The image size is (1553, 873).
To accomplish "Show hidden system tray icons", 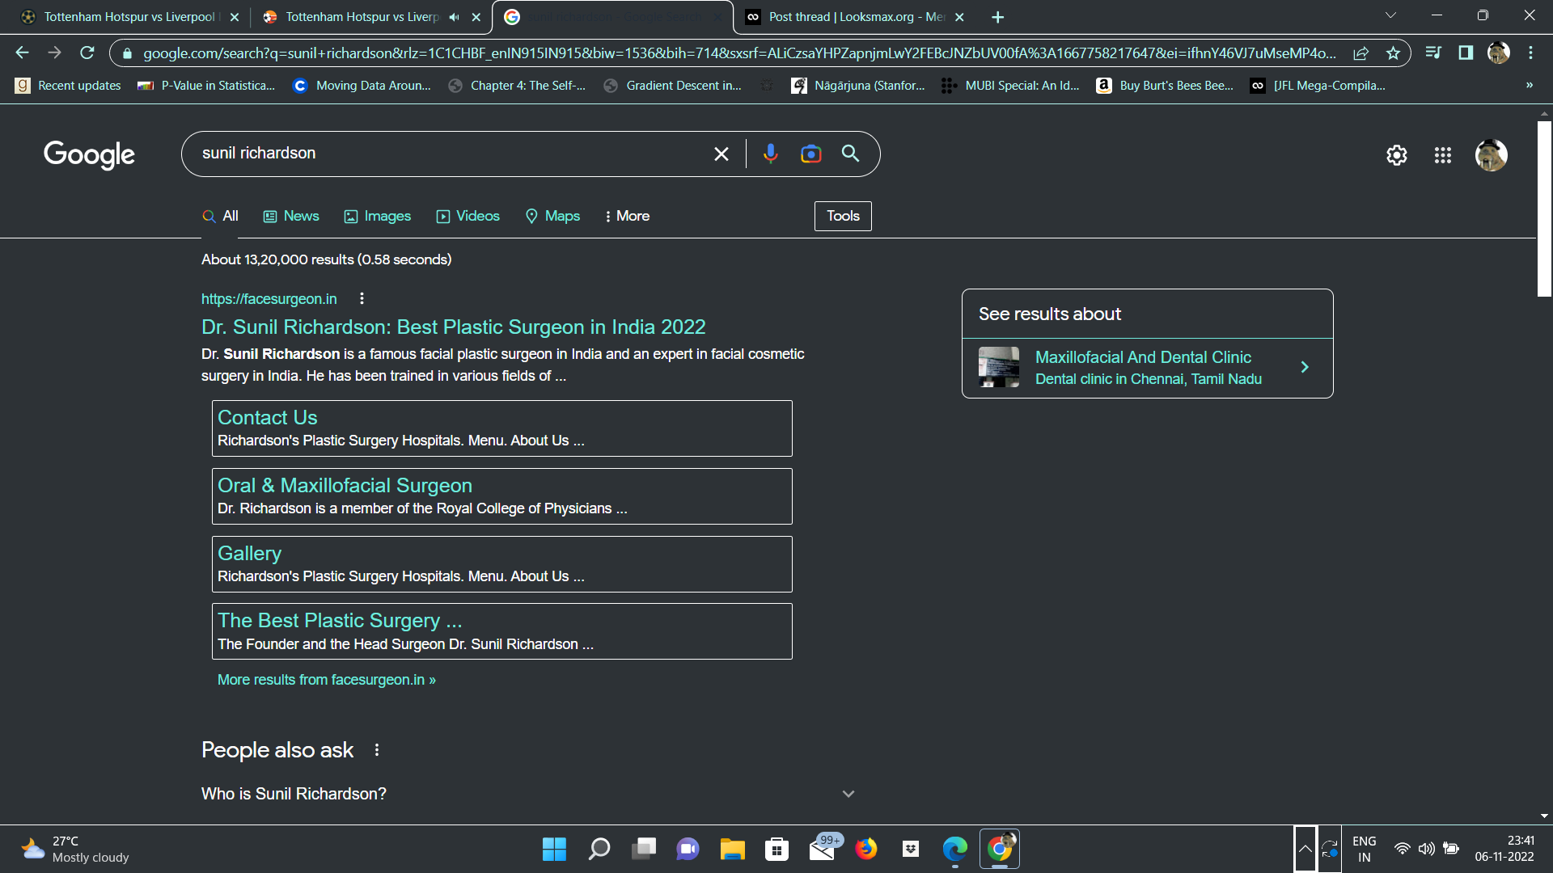I will click(x=1305, y=849).
